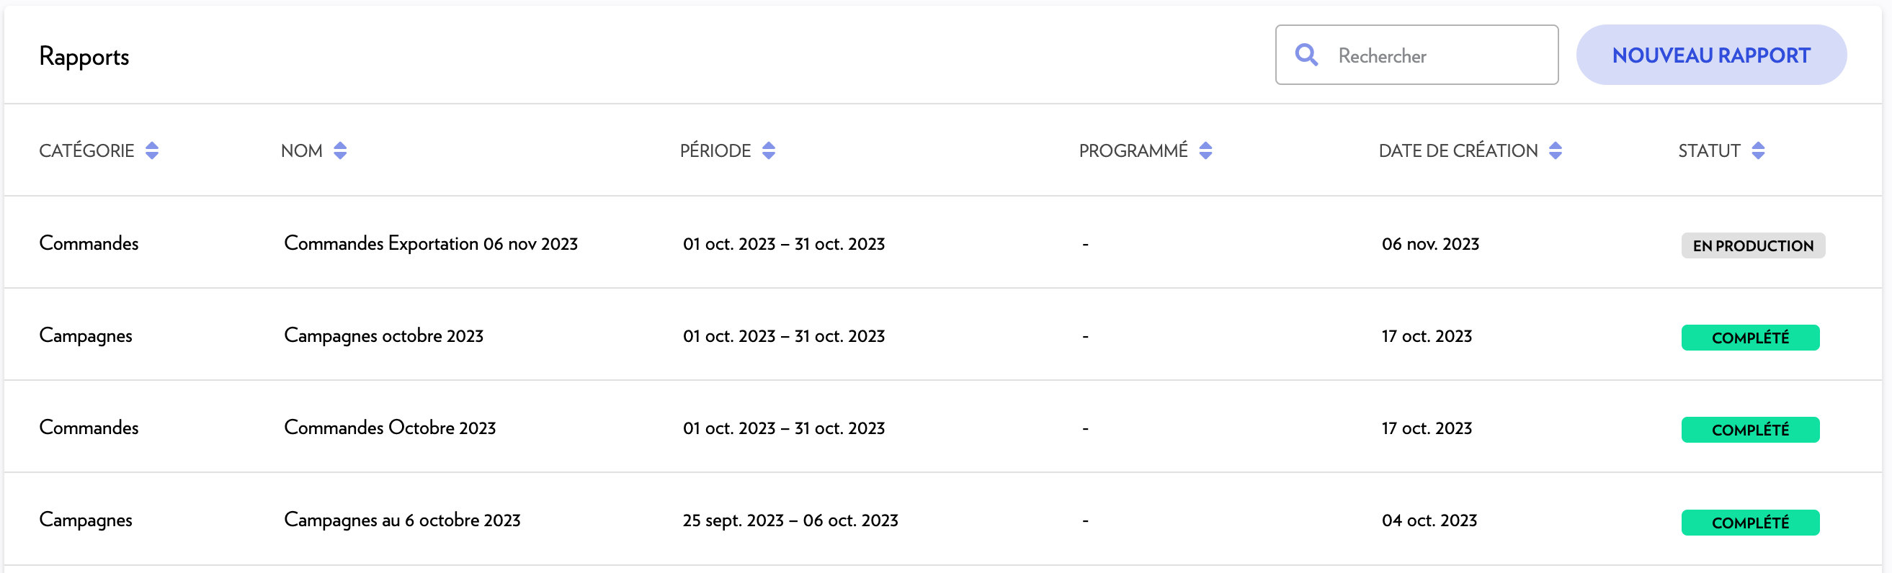
Task: Open Commandes Exportation 06 nov 2023 report
Action: point(430,243)
